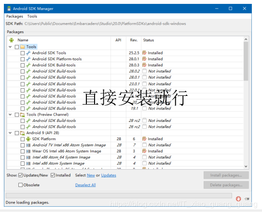Screen dimensions: 262x213
Task: Click the SDK Path text
Action: point(105,24)
